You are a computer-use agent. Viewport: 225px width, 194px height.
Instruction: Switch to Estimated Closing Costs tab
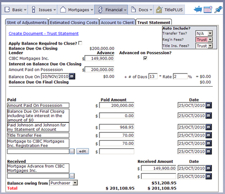click(74, 22)
